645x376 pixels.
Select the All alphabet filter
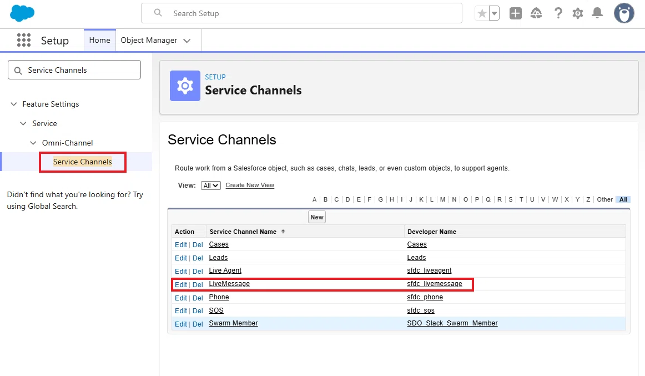623,199
